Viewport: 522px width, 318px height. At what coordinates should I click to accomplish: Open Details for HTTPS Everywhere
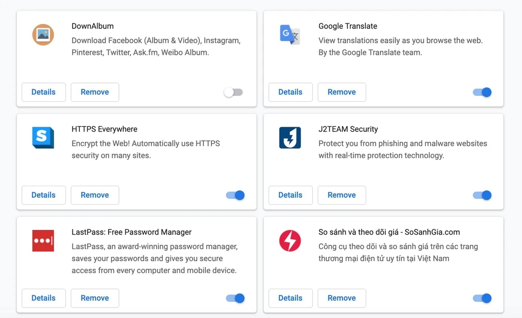[43, 195]
